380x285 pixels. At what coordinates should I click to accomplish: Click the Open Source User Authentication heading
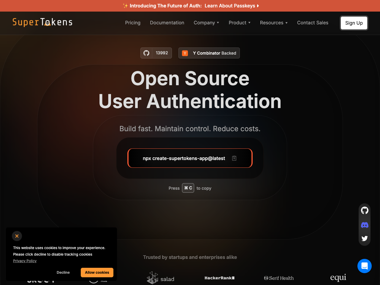click(190, 90)
